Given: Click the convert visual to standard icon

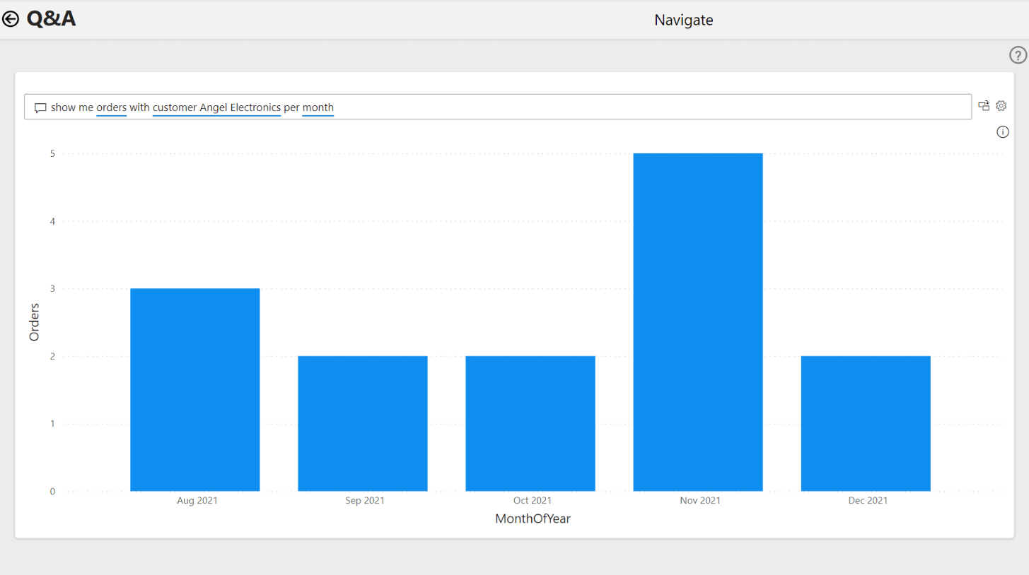Looking at the screenshot, I should coord(984,106).
